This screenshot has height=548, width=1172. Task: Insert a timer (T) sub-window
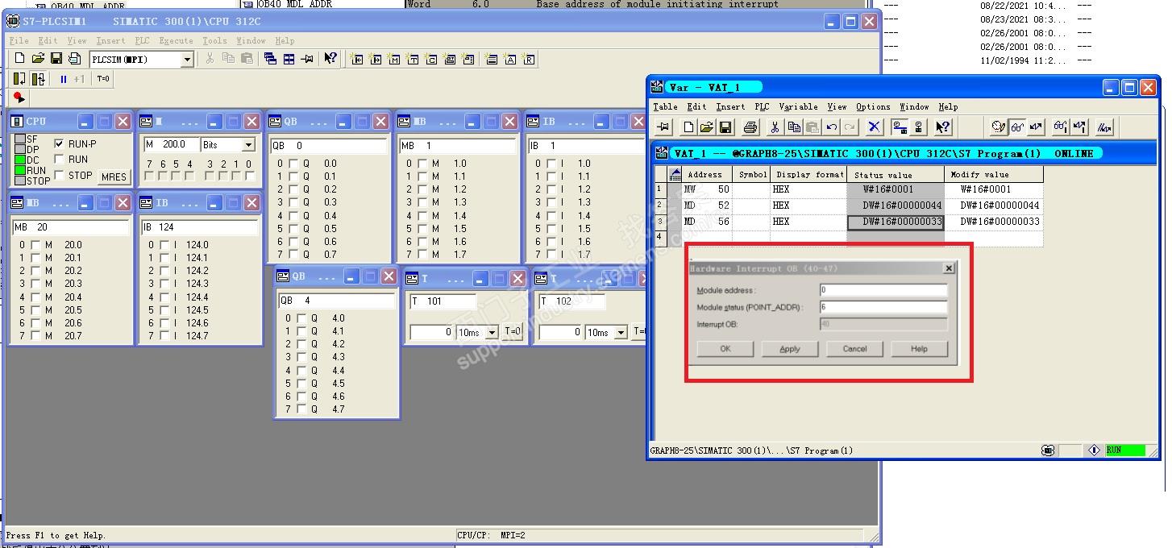pyautogui.click(x=413, y=59)
